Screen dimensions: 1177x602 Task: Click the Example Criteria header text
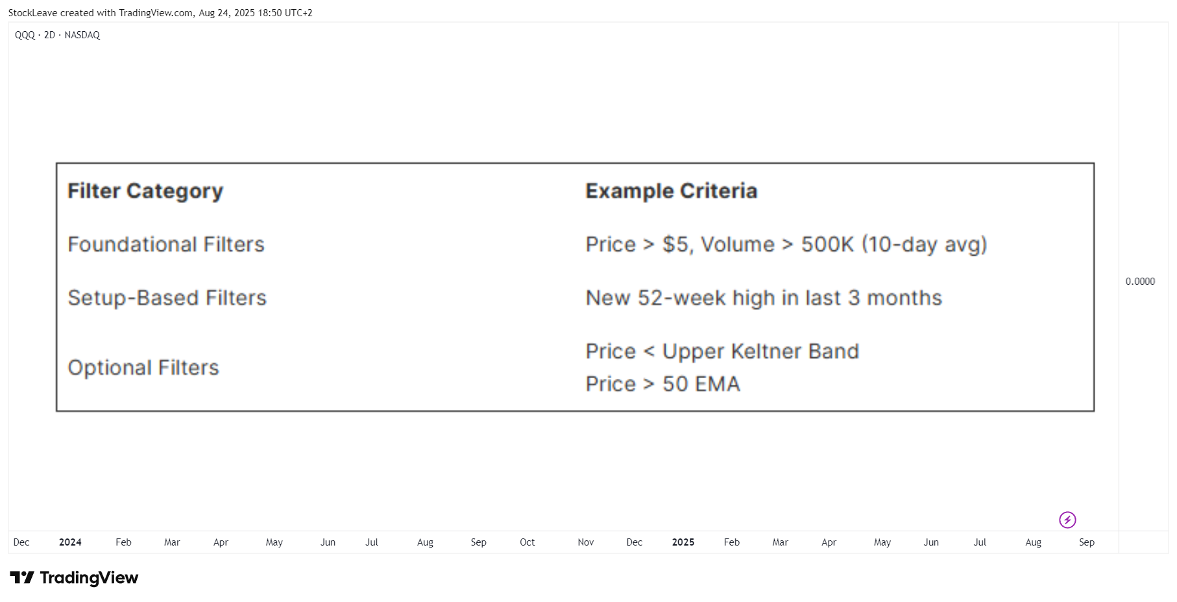tap(672, 191)
